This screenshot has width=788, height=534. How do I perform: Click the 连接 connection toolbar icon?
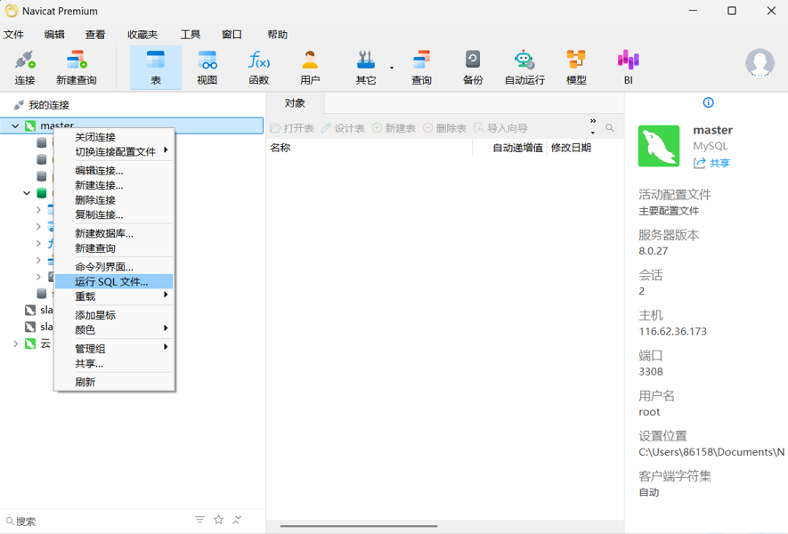25,68
